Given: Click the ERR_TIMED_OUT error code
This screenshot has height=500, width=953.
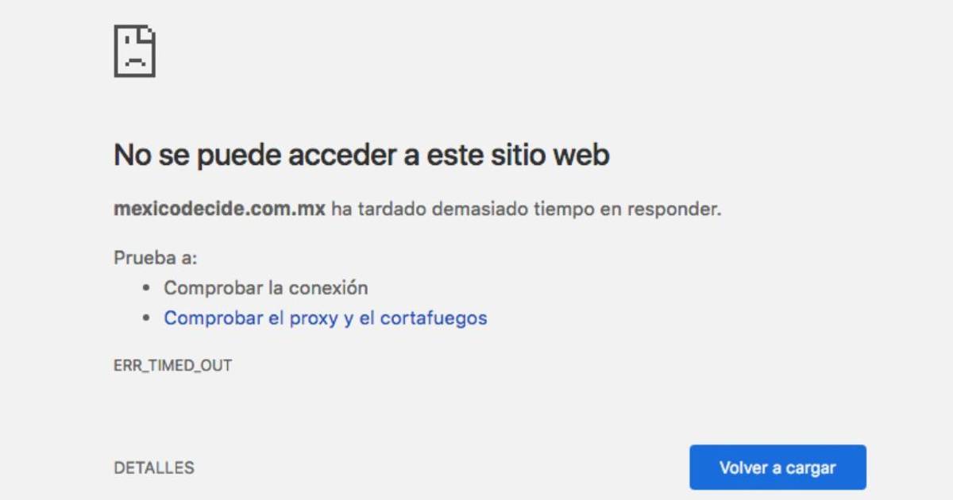Looking at the screenshot, I should coord(173,366).
